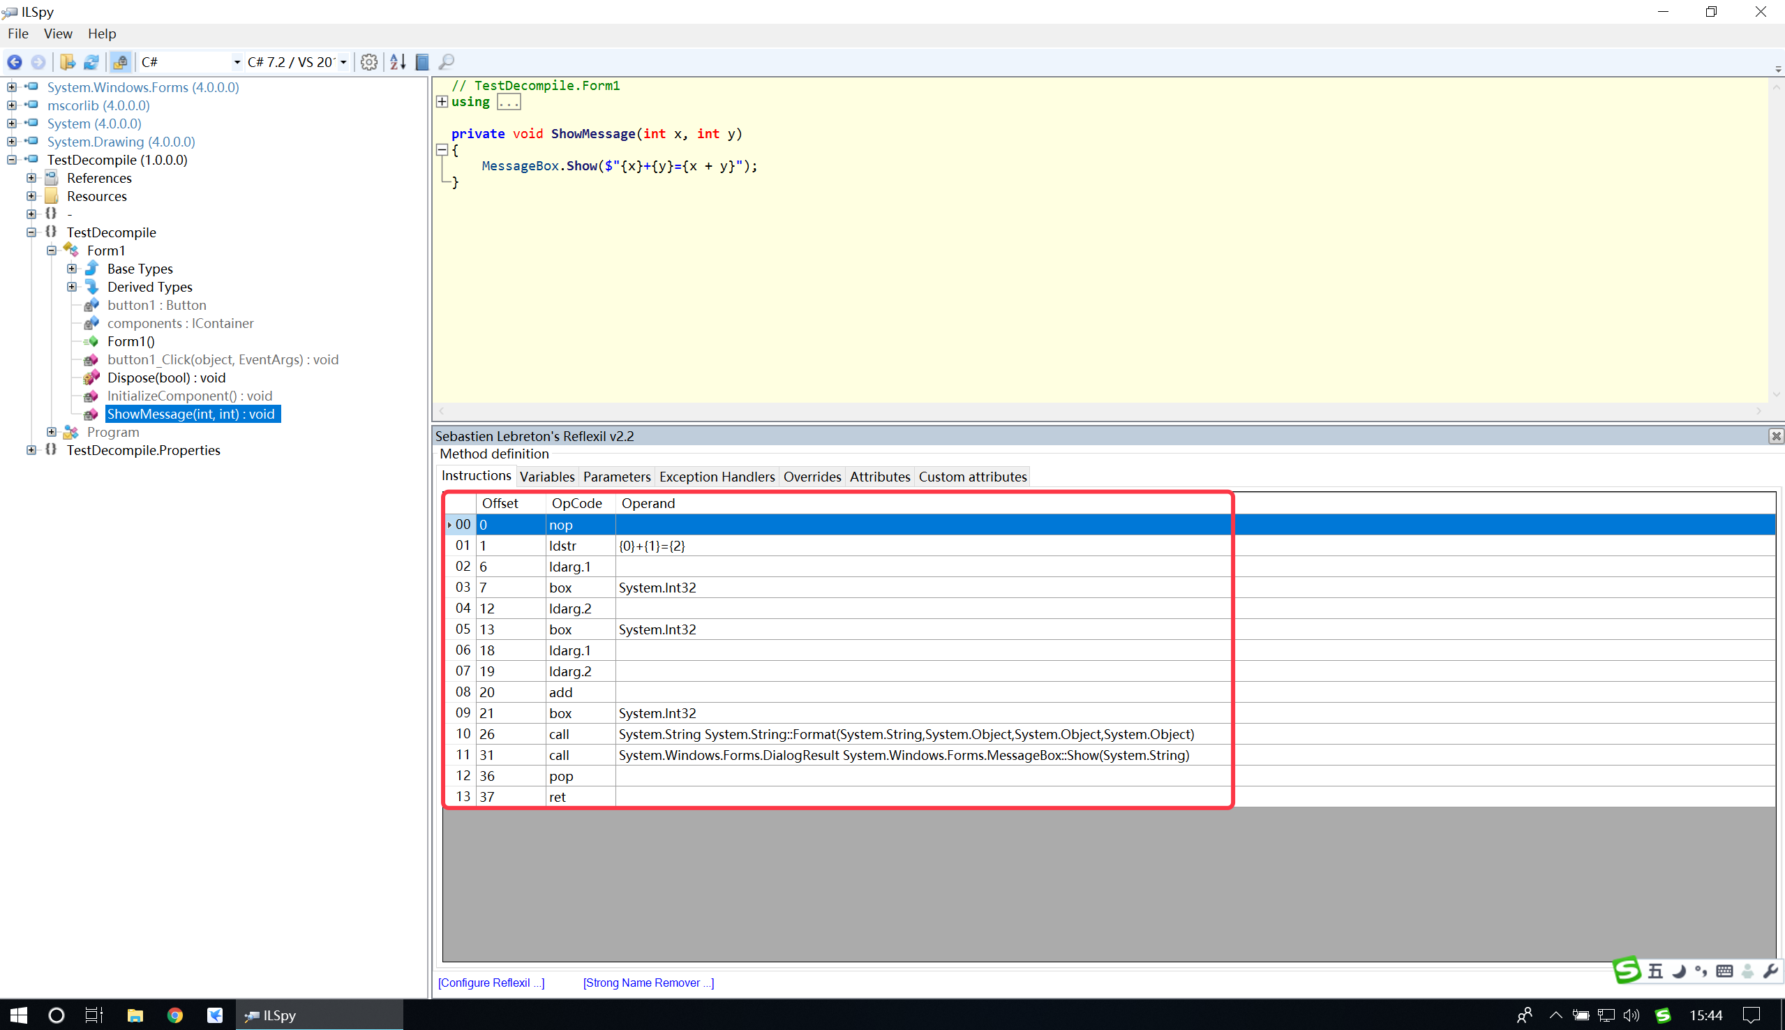Expand the Program class node

point(52,432)
